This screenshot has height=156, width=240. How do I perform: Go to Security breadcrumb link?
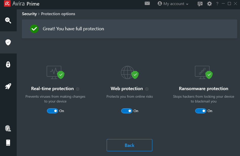tap(29, 14)
